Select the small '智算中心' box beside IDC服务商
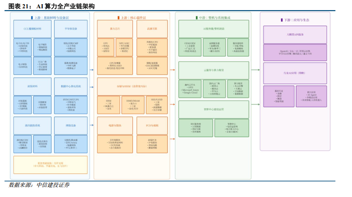The image size is (352, 197). click(x=232, y=128)
